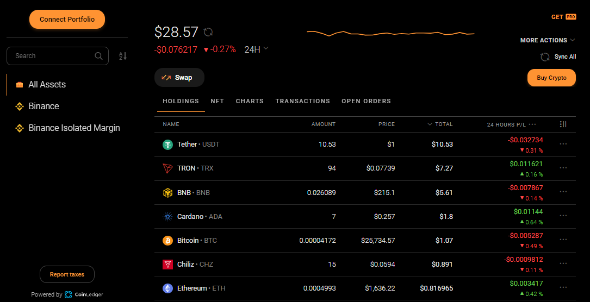The image size is (590, 302).
Task: Click the Swap button
Action: click(179, 77)
